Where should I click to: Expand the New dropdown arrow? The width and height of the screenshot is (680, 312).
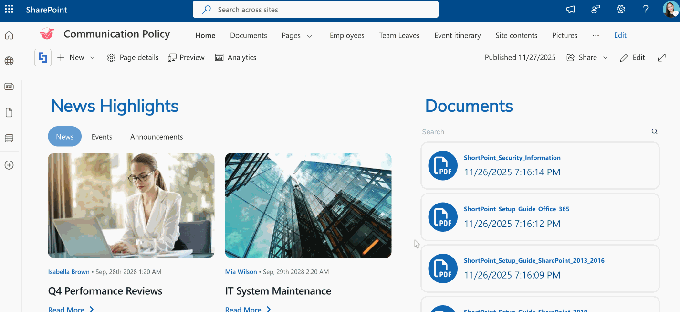coord(93,57)
